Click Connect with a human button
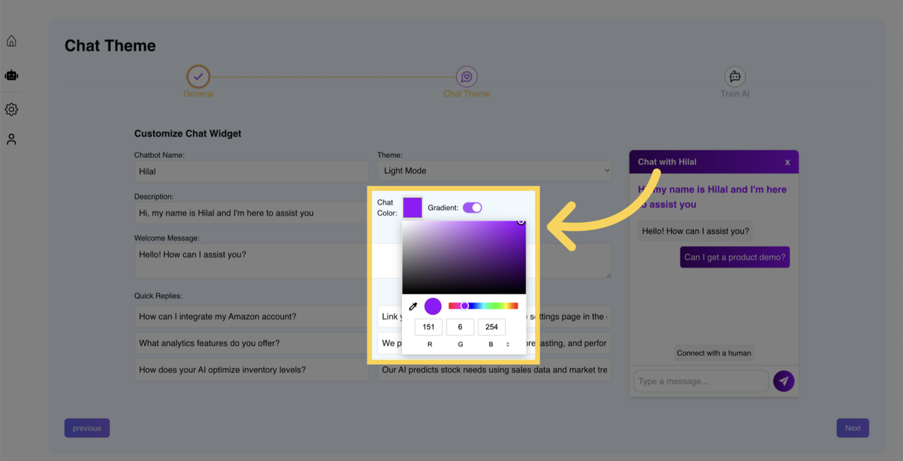903x461 pixels. pyautogui.click(x=714, y=353)
